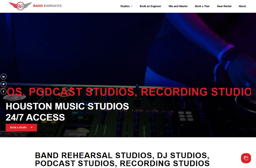
Task: Click the BAND BARRACKS brand name text
Action: pyautogui.click(x=47, y=6)
